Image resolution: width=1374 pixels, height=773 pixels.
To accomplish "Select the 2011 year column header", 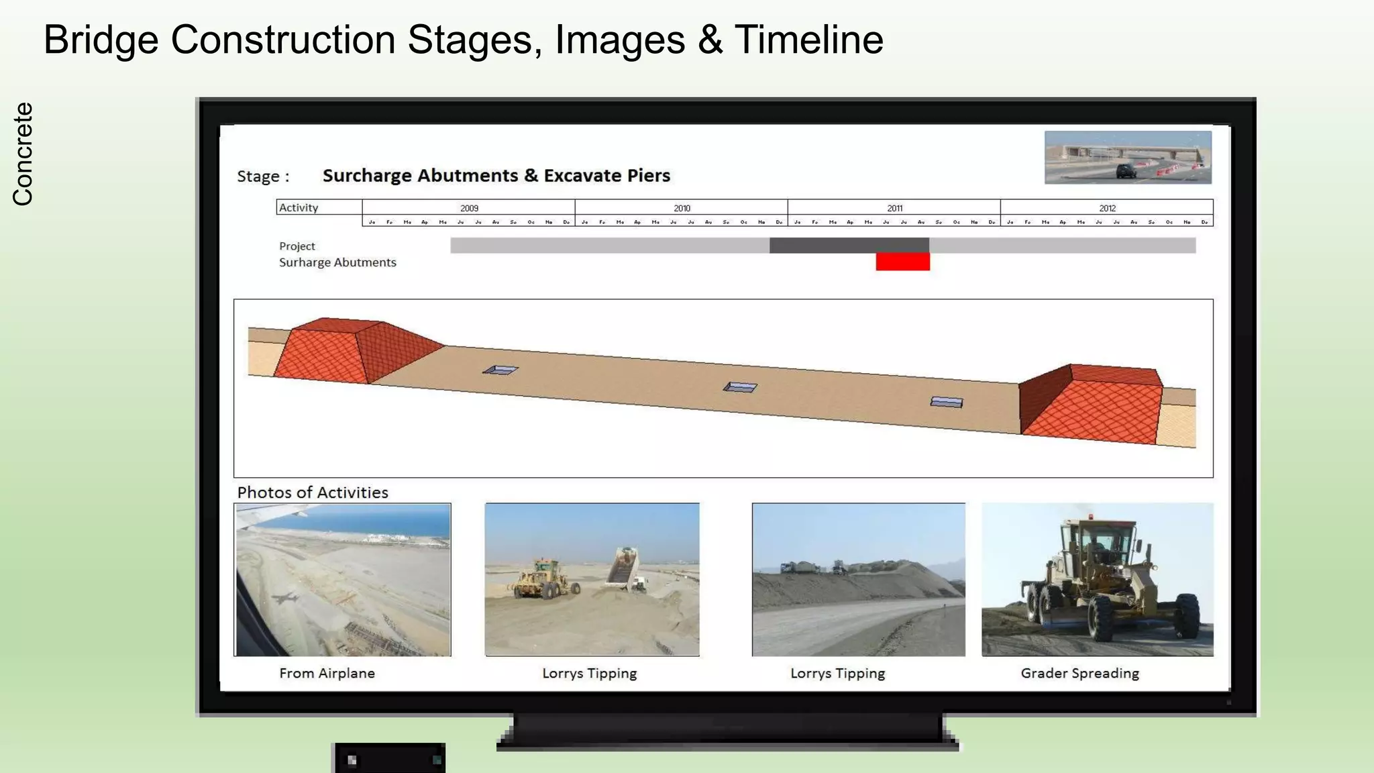I will click(x=894, y=208).
